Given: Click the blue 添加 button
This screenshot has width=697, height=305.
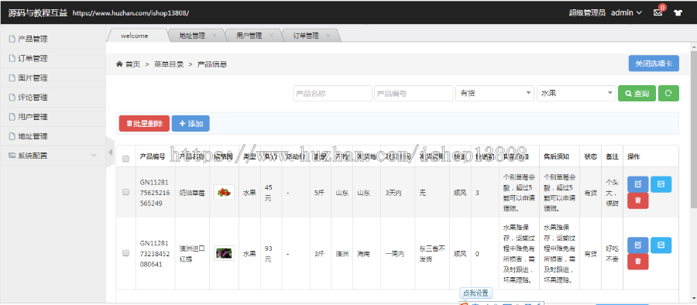Looking at the screenshot, I should 191,124.
